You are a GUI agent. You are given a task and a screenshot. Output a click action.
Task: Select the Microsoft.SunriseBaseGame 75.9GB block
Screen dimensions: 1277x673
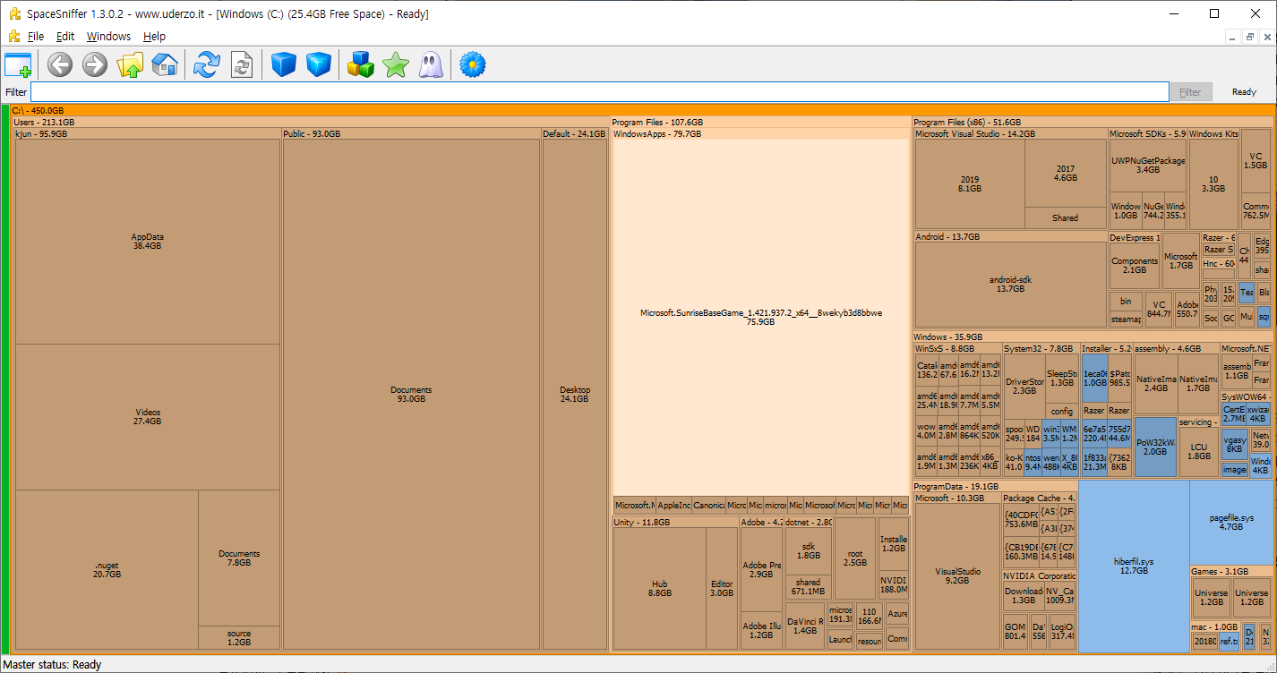pos(761,318)
